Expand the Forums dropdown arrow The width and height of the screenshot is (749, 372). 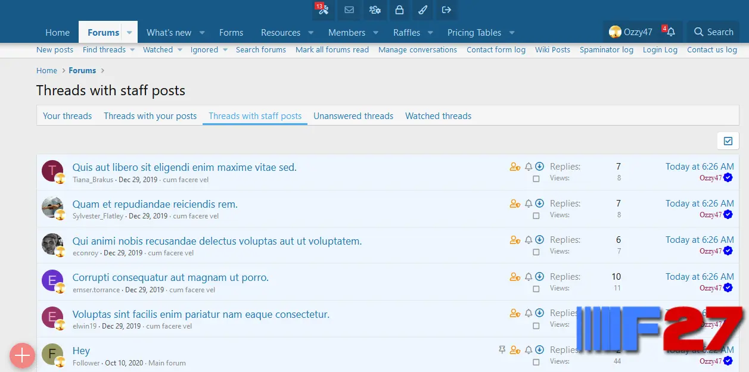click(129, 33)
